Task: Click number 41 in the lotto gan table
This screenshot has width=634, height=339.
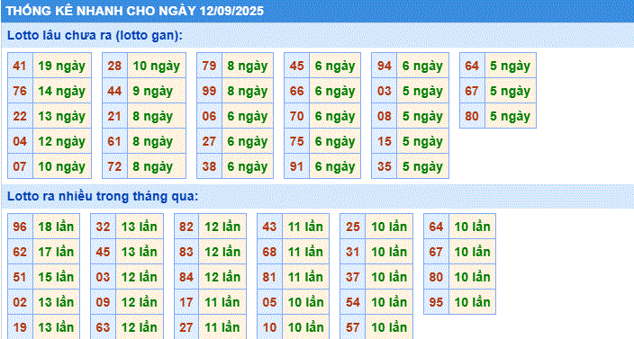Action: (x=20, y=66)
